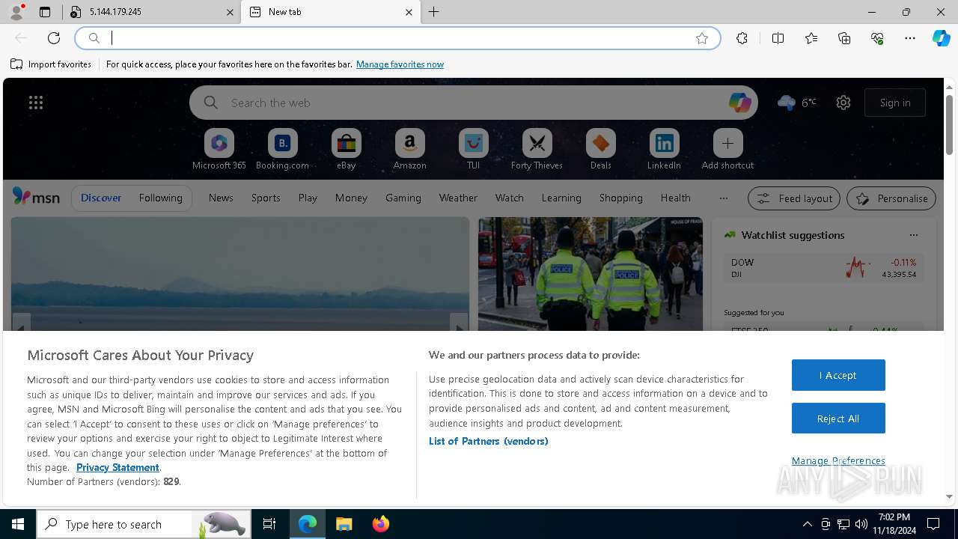Open the Learning category

(561, 198)
